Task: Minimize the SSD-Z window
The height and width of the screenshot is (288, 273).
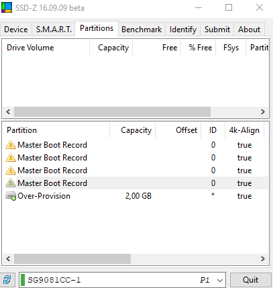Action: (199, 7)
